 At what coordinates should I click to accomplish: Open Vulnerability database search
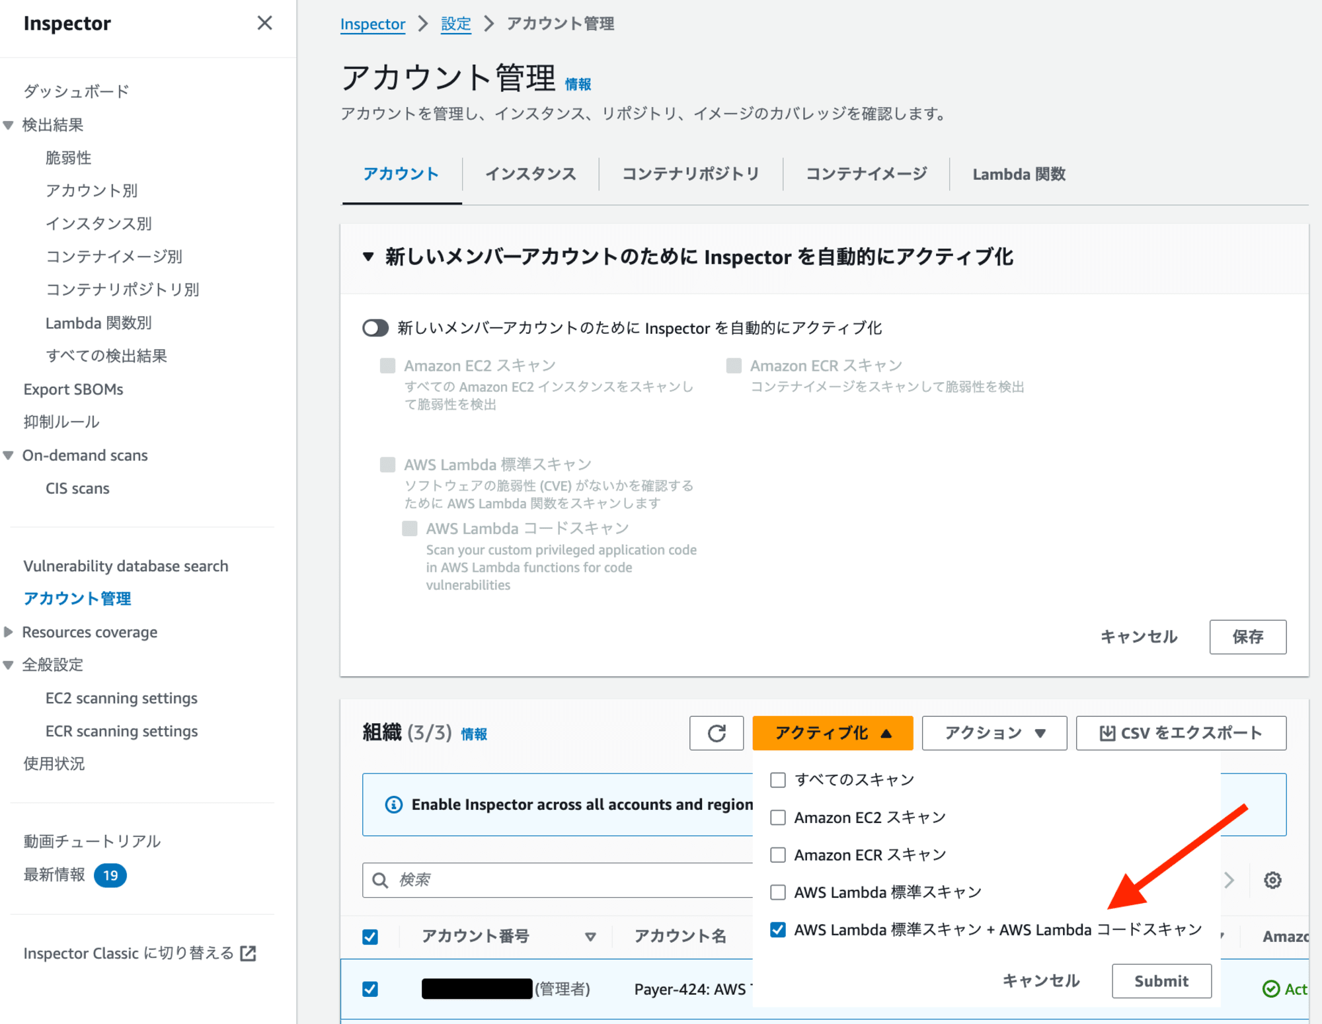pos(126,566)
